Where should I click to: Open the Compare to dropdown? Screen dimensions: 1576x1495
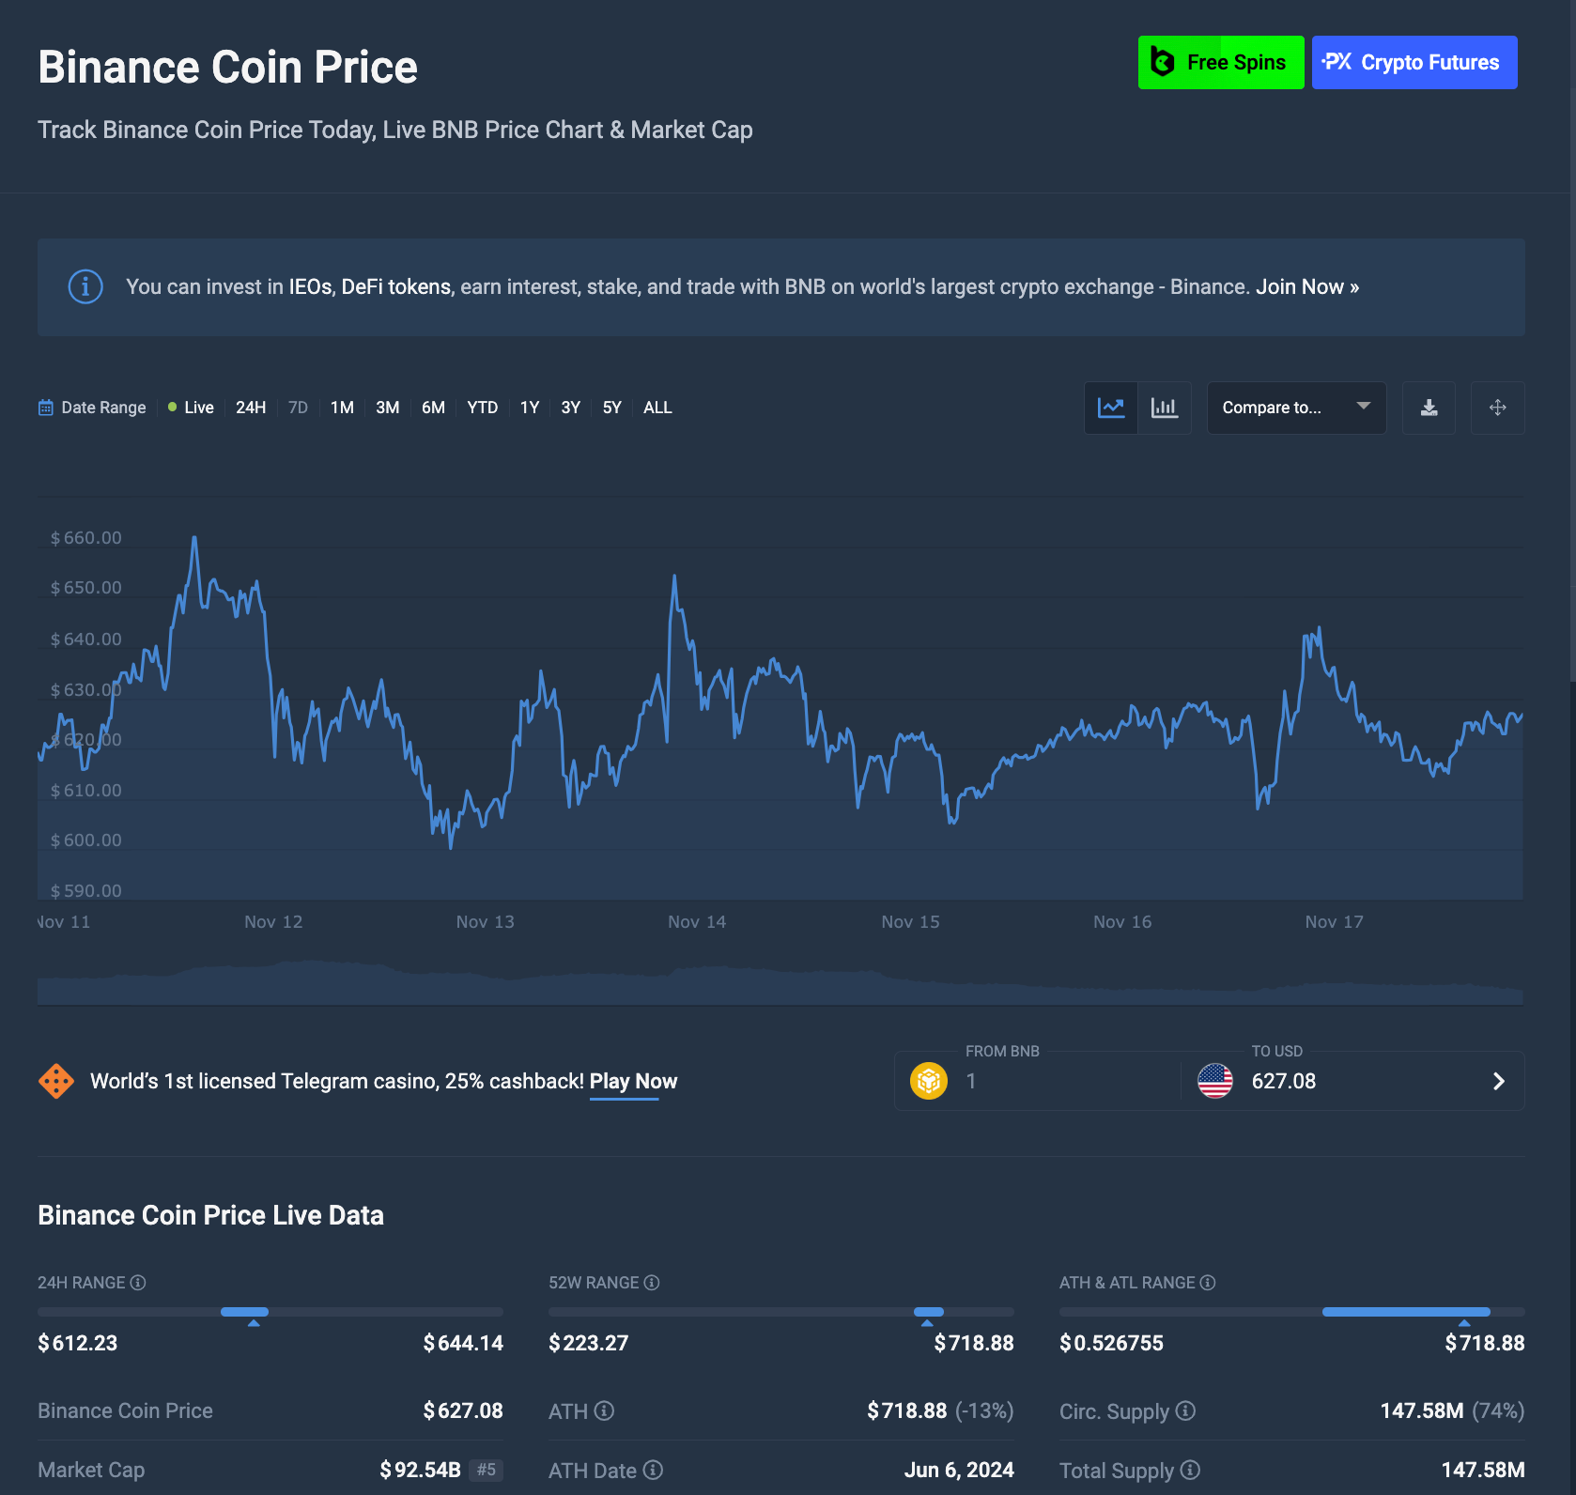[1296, 408]
